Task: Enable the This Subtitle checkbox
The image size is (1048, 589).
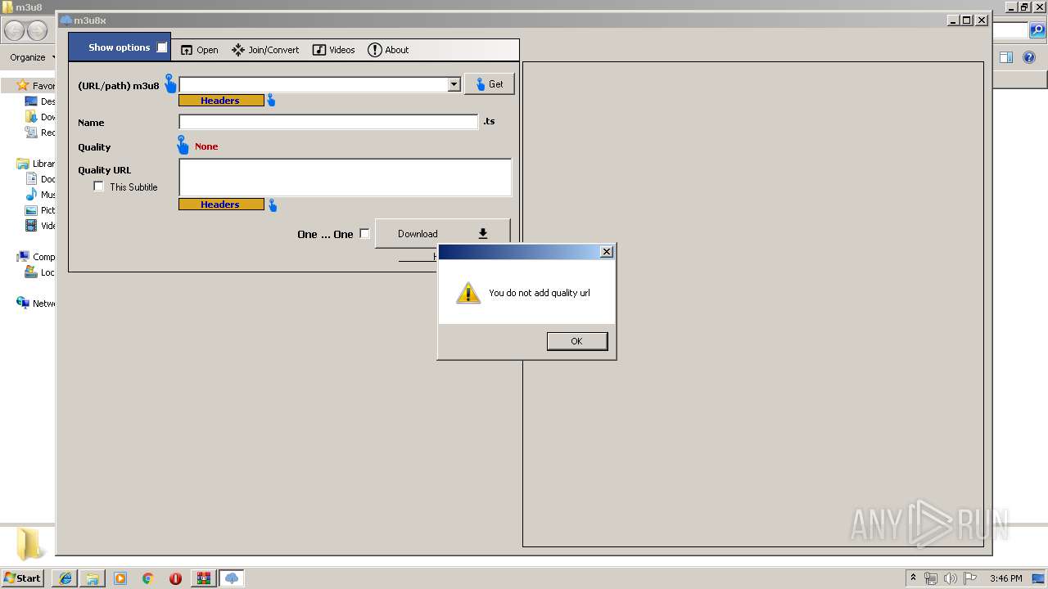Action: coord(99,187)
